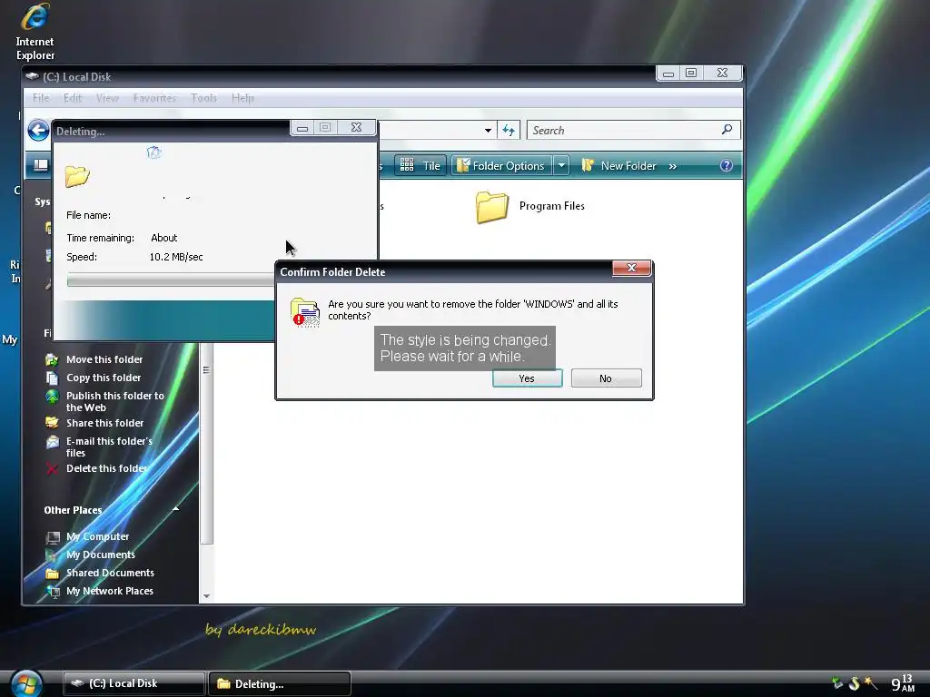The width and height of the screenshot is (930, 697).
Task: Click the system tray wand icon
Action: click(870, 683)
